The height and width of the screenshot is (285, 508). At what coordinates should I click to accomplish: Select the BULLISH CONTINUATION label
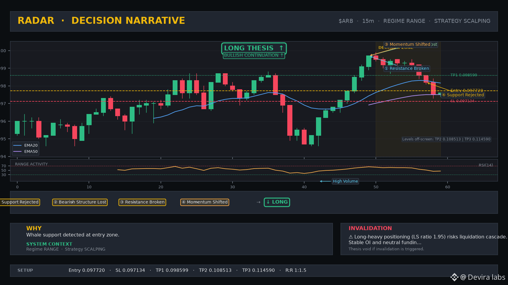[x=254, y=55]
